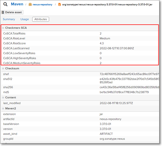Collapse the Checksum section
The image size is (162, 146).
tap(3, 69)
